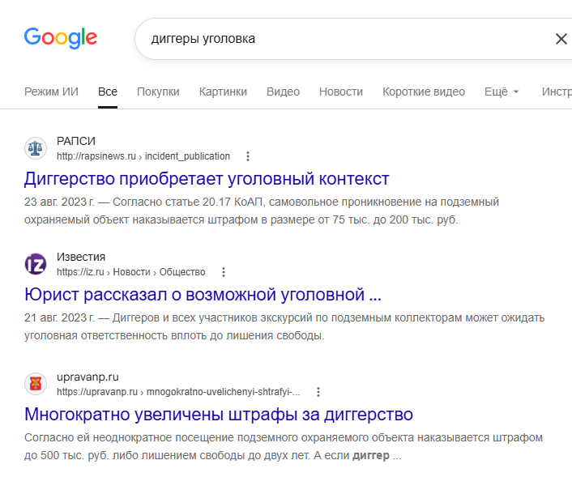Open the three-dot menu for the Известия result
Viewport: 572px width, 477px height.
[x=224, y=272]
